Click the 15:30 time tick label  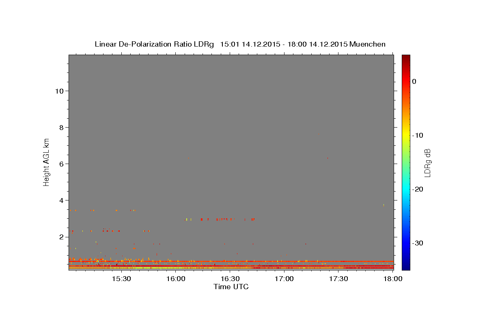coord(121,279)
